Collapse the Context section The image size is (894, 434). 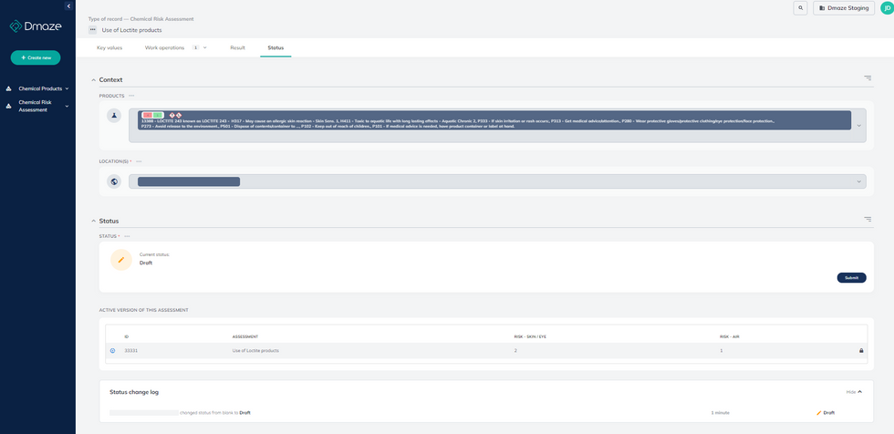[x=93, y=79]
